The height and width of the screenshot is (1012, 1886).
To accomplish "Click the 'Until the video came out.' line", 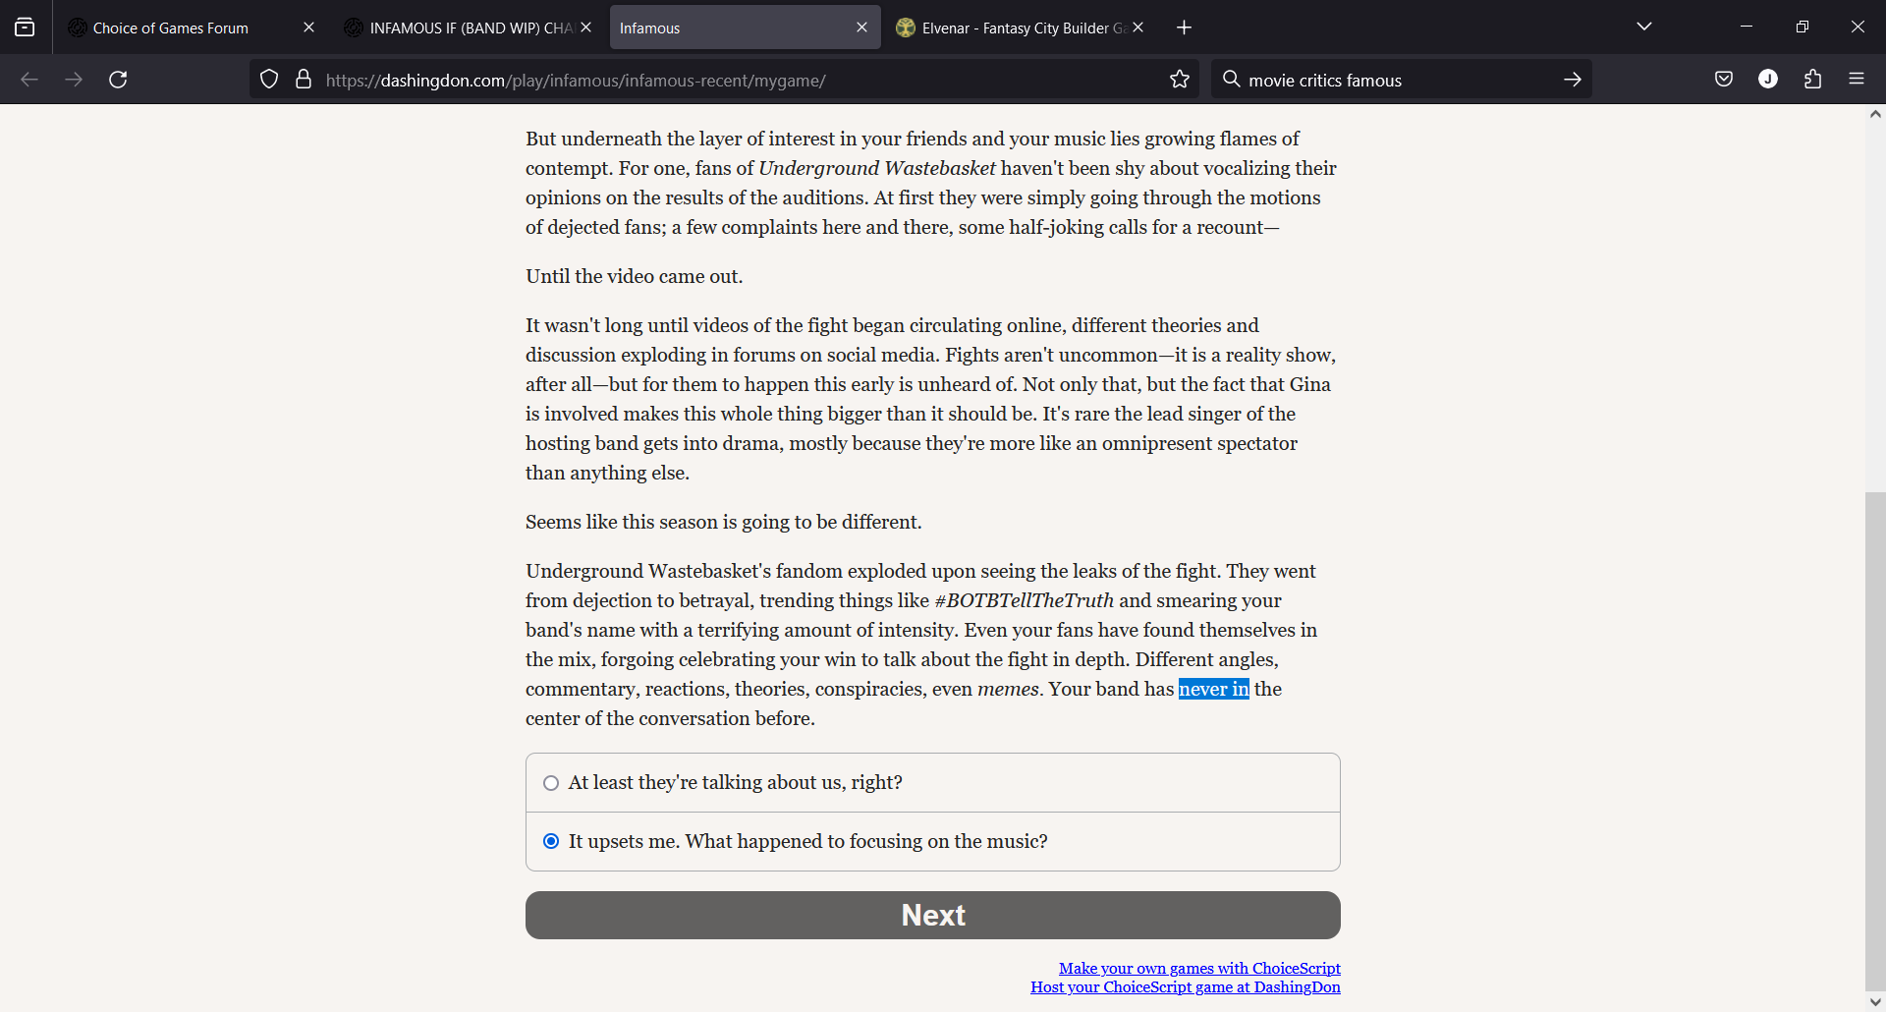I will pyautogui.click(x=634, y=276).
